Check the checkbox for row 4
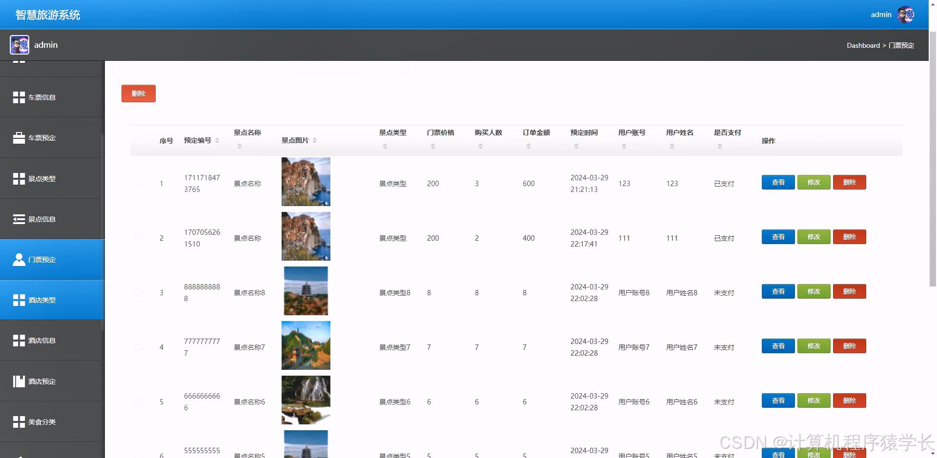The image size is (937, 458). coord(139,347)
